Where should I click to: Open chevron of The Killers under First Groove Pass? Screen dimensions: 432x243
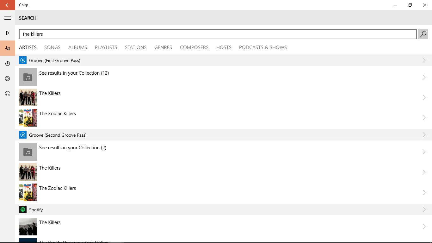(424, 97)
